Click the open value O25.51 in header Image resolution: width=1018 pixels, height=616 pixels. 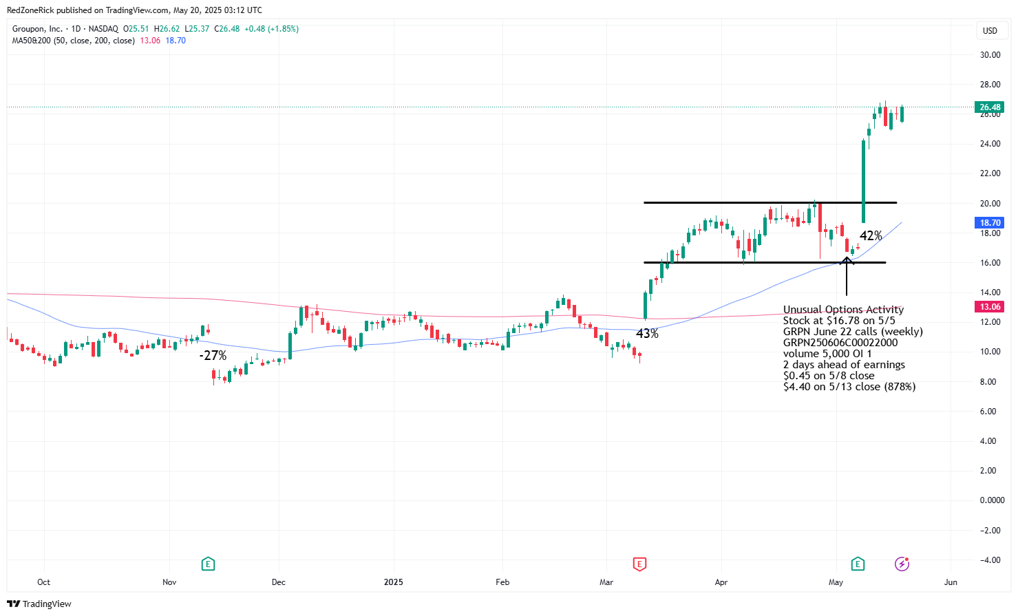point(136,29)
